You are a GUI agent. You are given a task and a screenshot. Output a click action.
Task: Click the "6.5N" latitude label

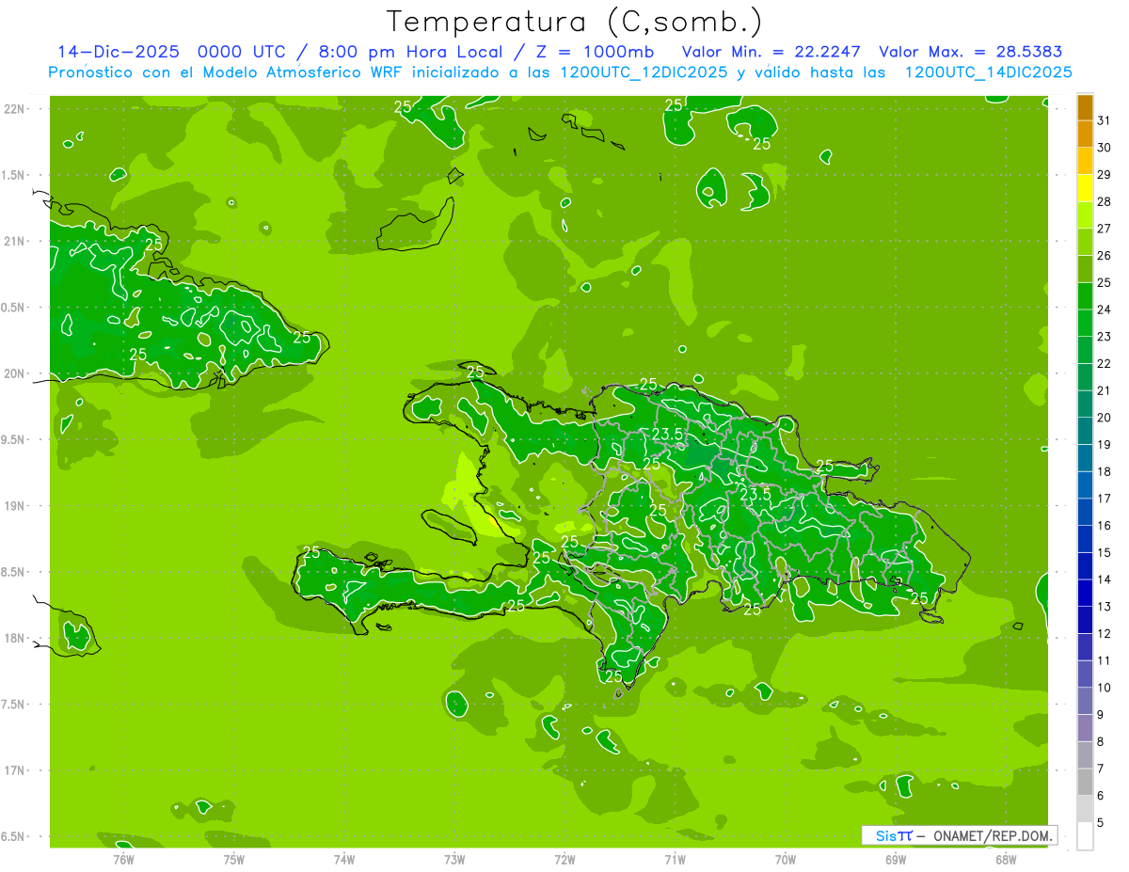coord(15,836)
